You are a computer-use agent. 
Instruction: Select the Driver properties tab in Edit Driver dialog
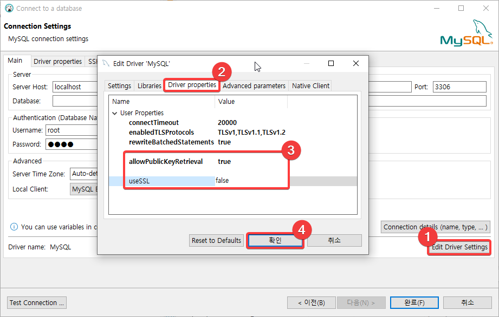192,85
